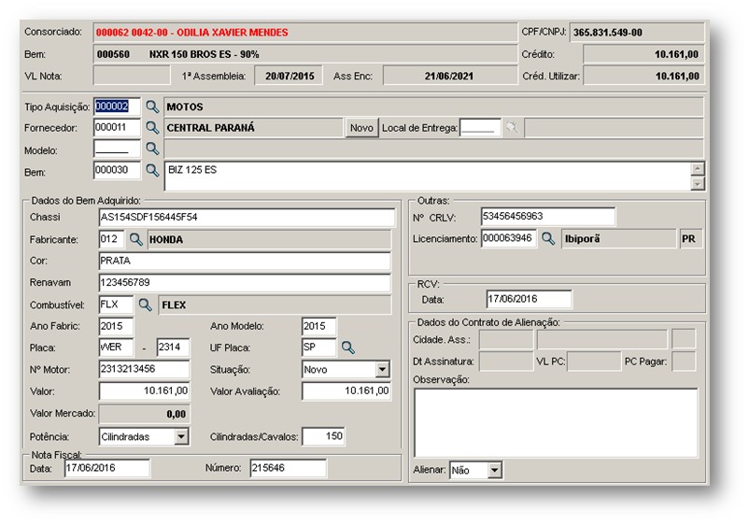Click the Créd. Utilizar value
The width and height of the screenshot is (749, 525).
click(677, 77)
